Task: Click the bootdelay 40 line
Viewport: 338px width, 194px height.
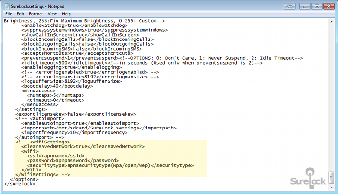Action: (x=57, y=86)
